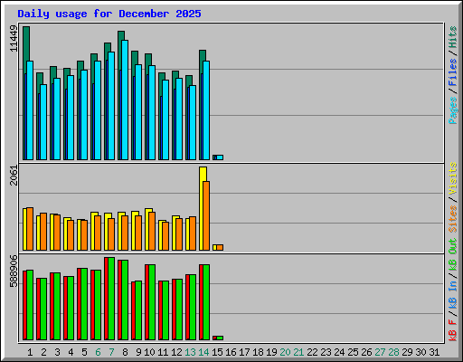Click the title 'Daily usage for December 2025'
Image resolution: width=463 pixels, height=362 pixels.
[x=109, y=14]
